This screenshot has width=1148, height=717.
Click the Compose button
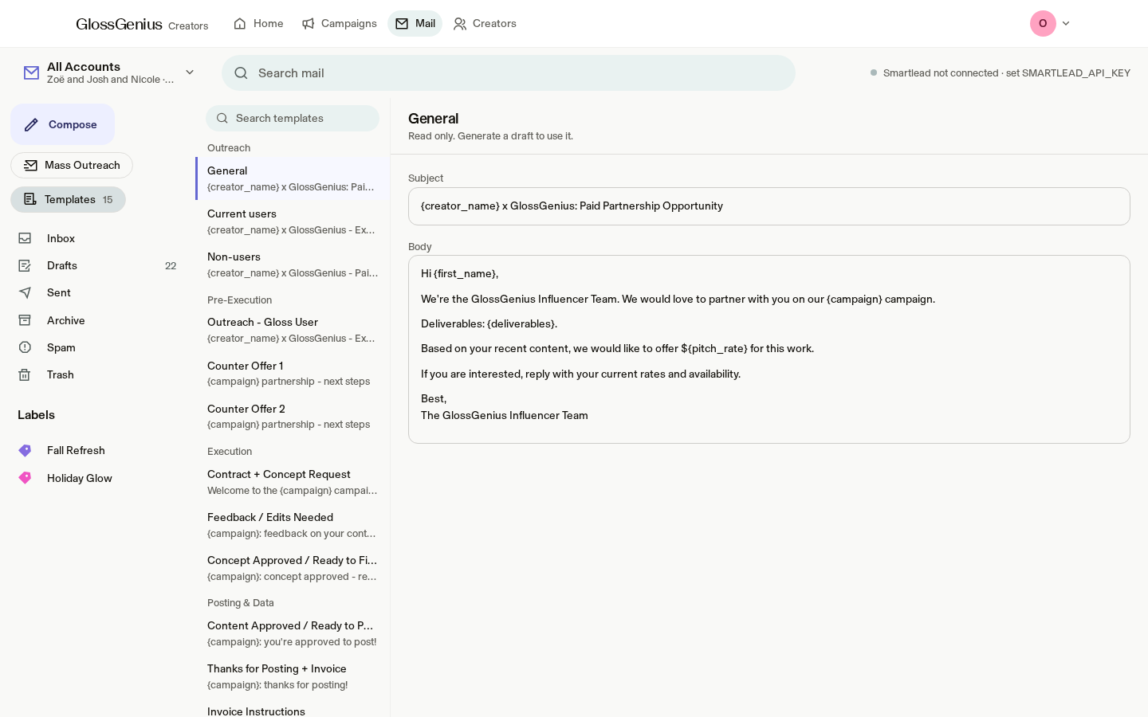pos(62,124)
